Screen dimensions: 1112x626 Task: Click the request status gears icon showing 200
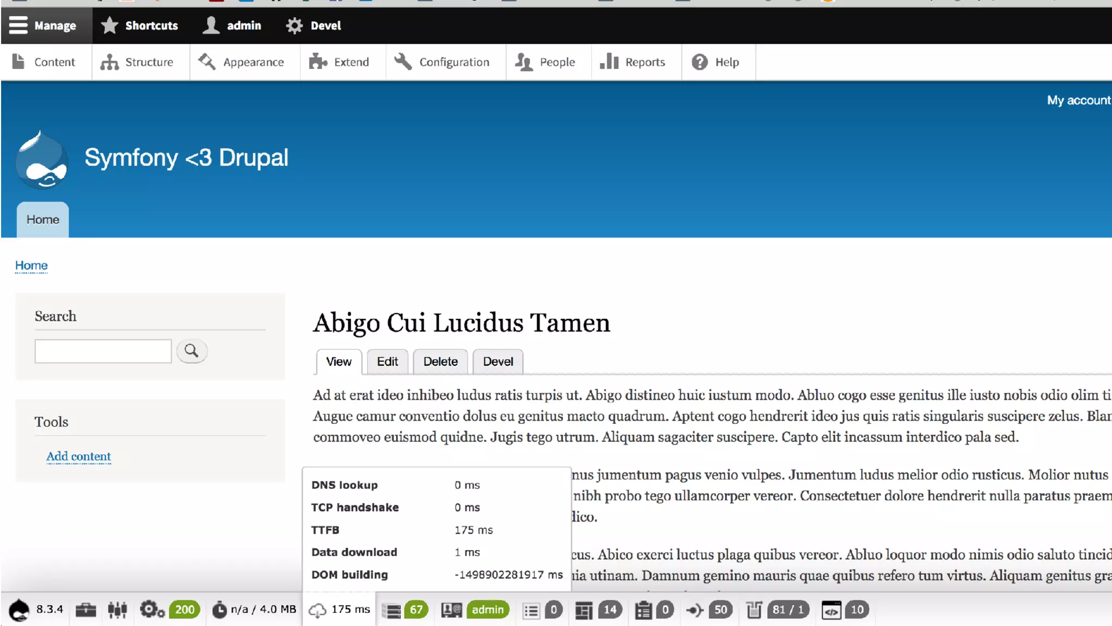152,610
